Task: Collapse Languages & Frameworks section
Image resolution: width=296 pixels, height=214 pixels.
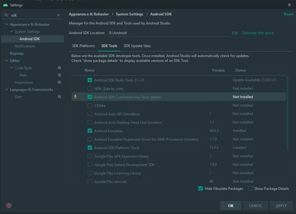Action: coord(7,90)
